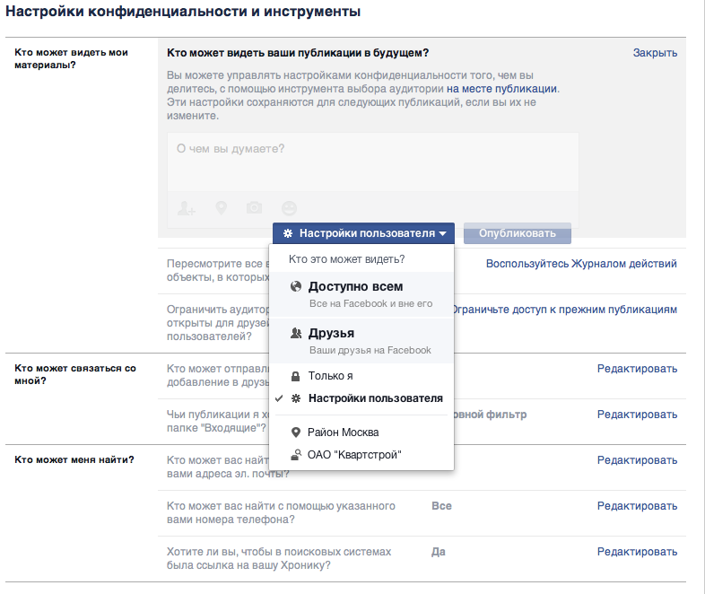Click Кто может видеть мои материалы label
Screen dimensions: 705x594
coord(71,58)
